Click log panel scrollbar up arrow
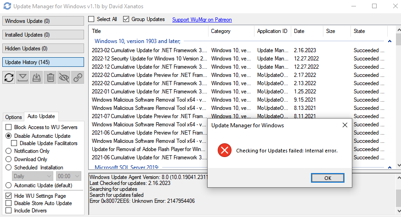 point(399,178)
